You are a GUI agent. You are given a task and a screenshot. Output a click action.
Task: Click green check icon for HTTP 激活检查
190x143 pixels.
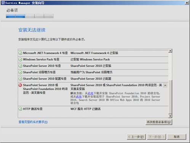[20, 109]
